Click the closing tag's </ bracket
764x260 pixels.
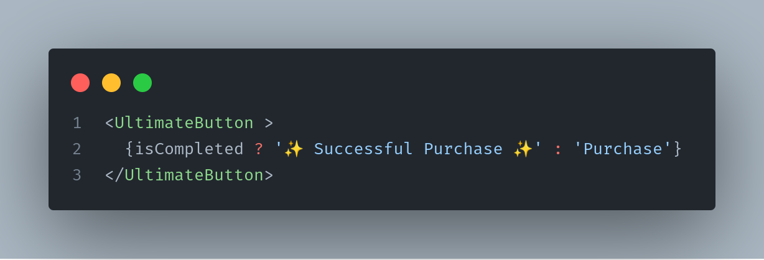[x=114, y=175]
